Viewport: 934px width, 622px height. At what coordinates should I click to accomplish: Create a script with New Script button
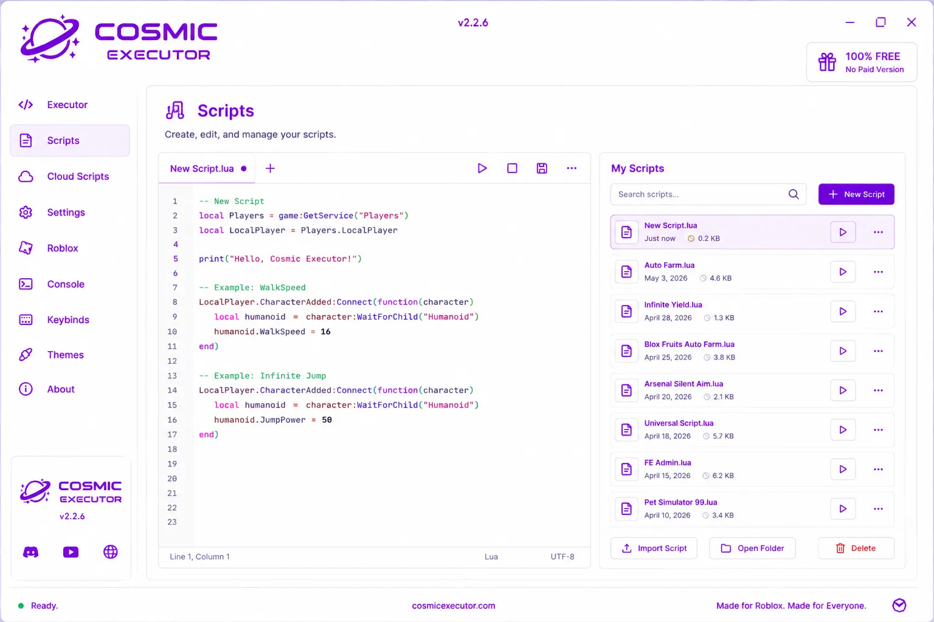tap(856, 194)
